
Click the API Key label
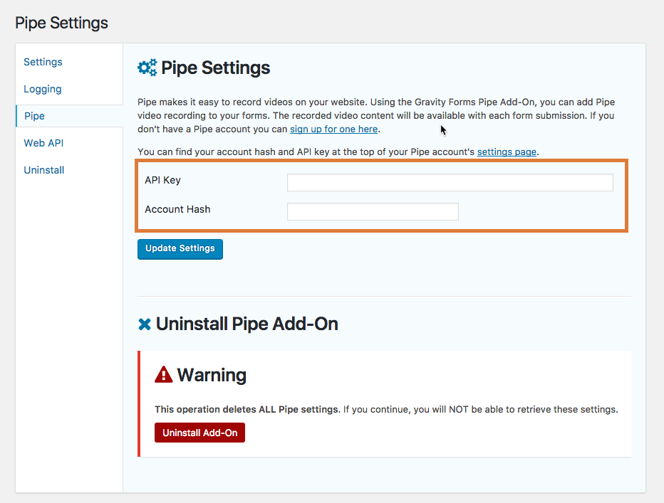(162, 180)
